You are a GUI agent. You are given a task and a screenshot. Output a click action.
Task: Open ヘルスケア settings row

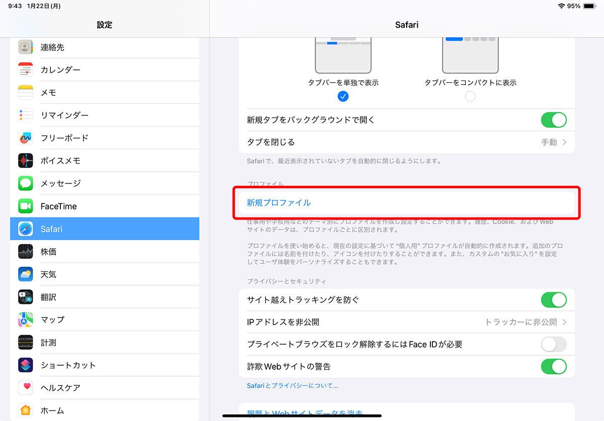pyautogui.click(x=105, y=388)
